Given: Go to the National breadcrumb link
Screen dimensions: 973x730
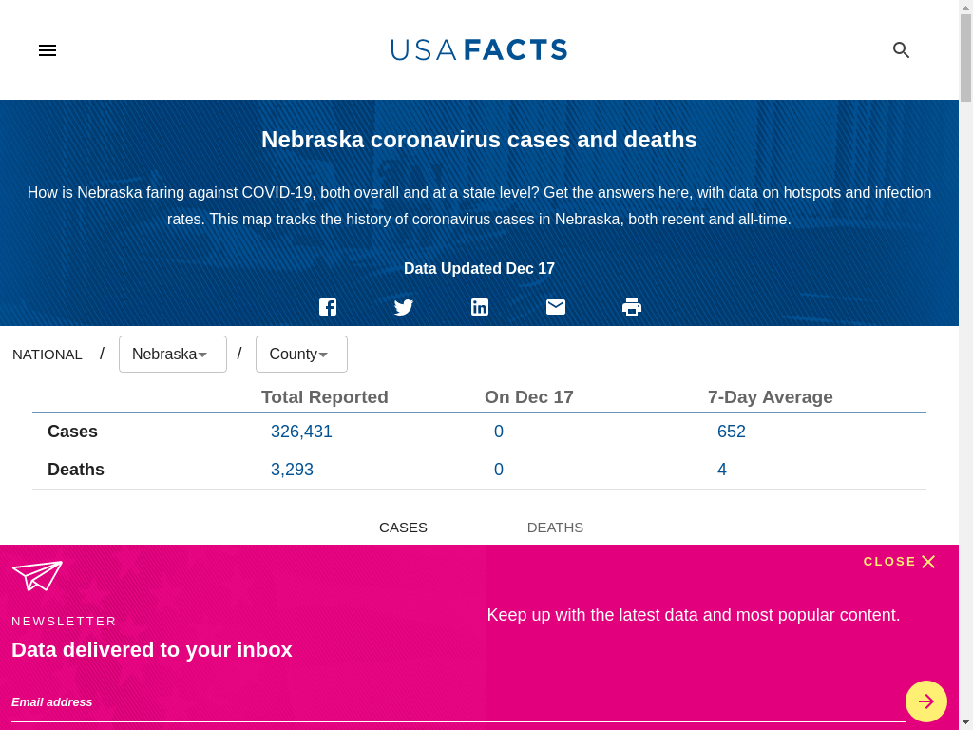Looking at the screenshot, I should 48,355.
